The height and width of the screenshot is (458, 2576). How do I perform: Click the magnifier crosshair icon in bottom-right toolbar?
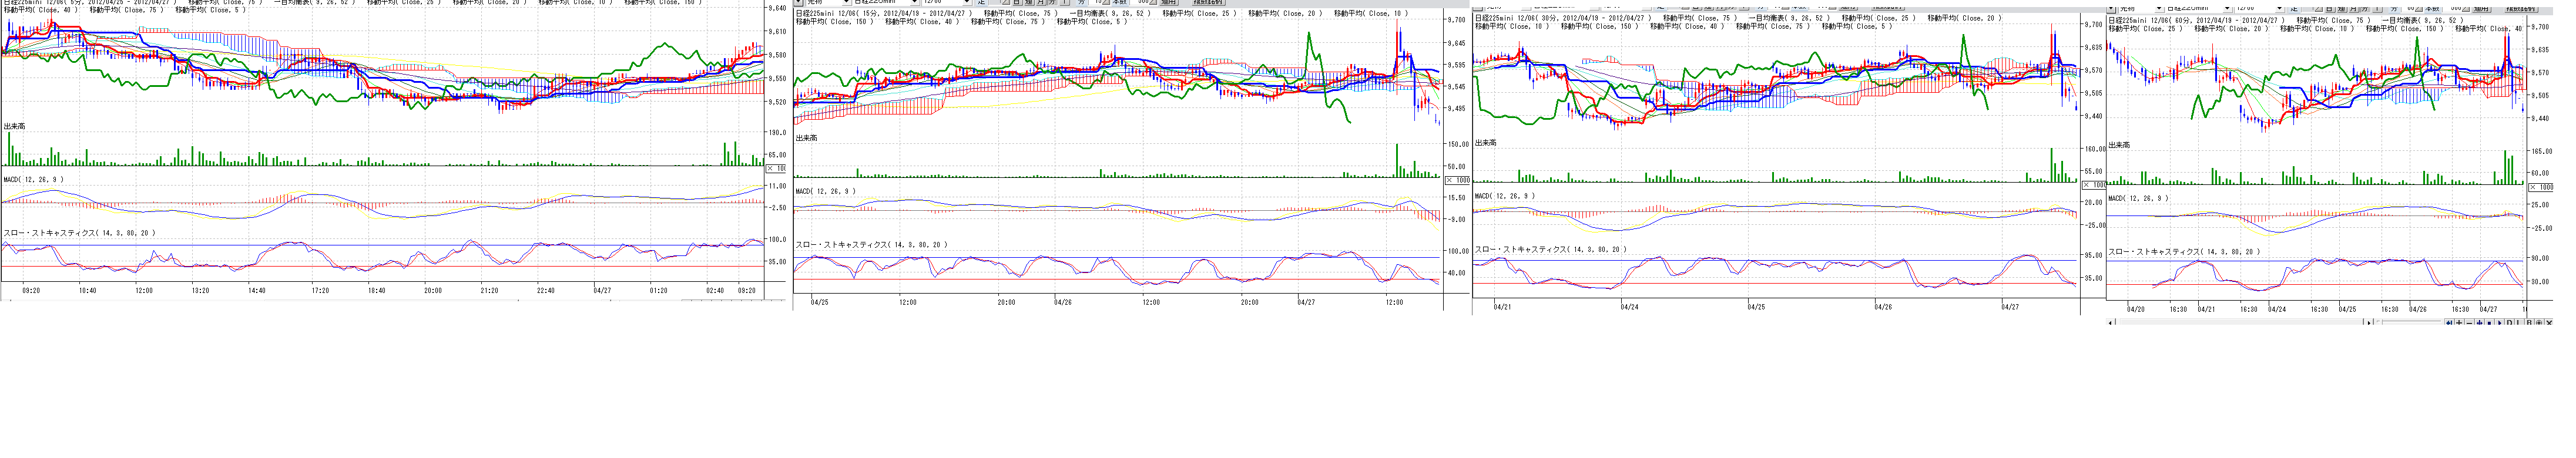(x=2539, y=323)
